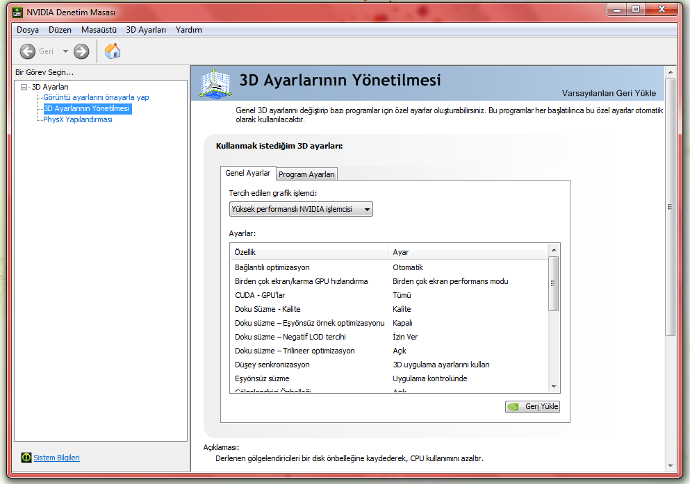This screenshot has width=690, height=484.
Task: Click the Birden çok ekran performans modu value
Action: (450, 281)
